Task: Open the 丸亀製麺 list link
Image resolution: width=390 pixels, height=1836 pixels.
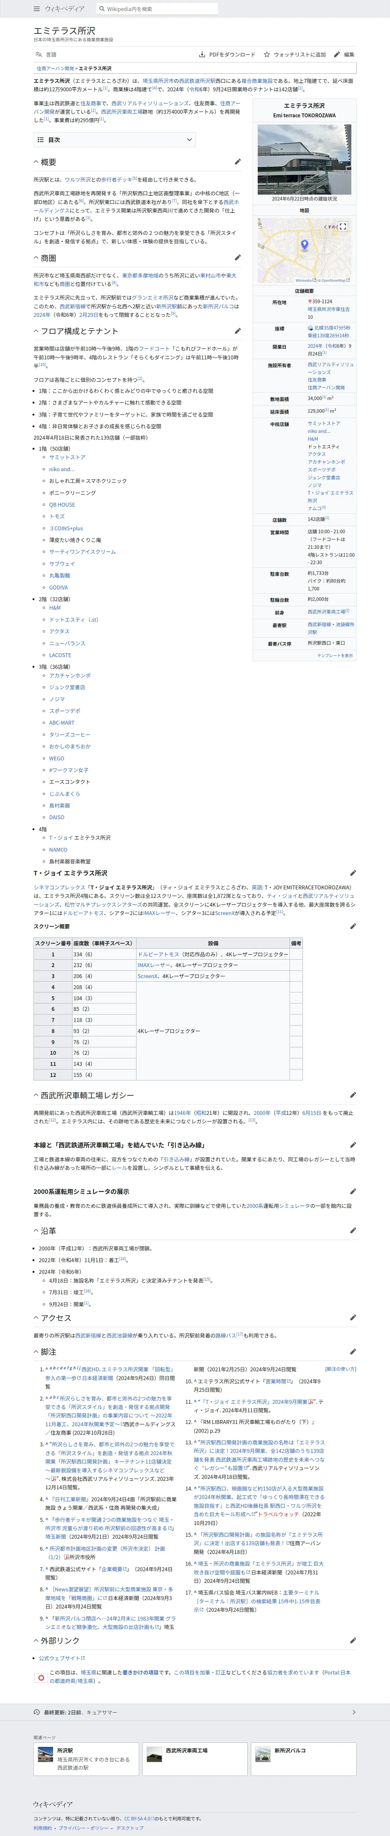Action: click(x=60, y=575)
